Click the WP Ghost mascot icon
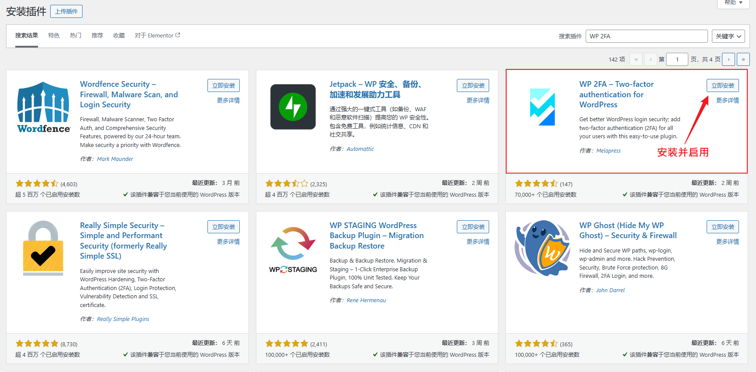The image size is (756, 372). pyautogui.click(x=542, y=248)
